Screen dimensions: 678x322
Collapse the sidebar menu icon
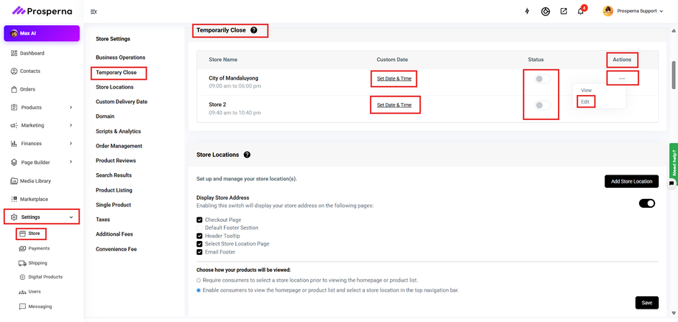94,12
